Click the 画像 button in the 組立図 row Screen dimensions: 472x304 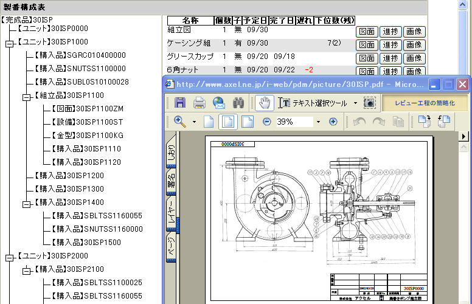pos(414,32)
